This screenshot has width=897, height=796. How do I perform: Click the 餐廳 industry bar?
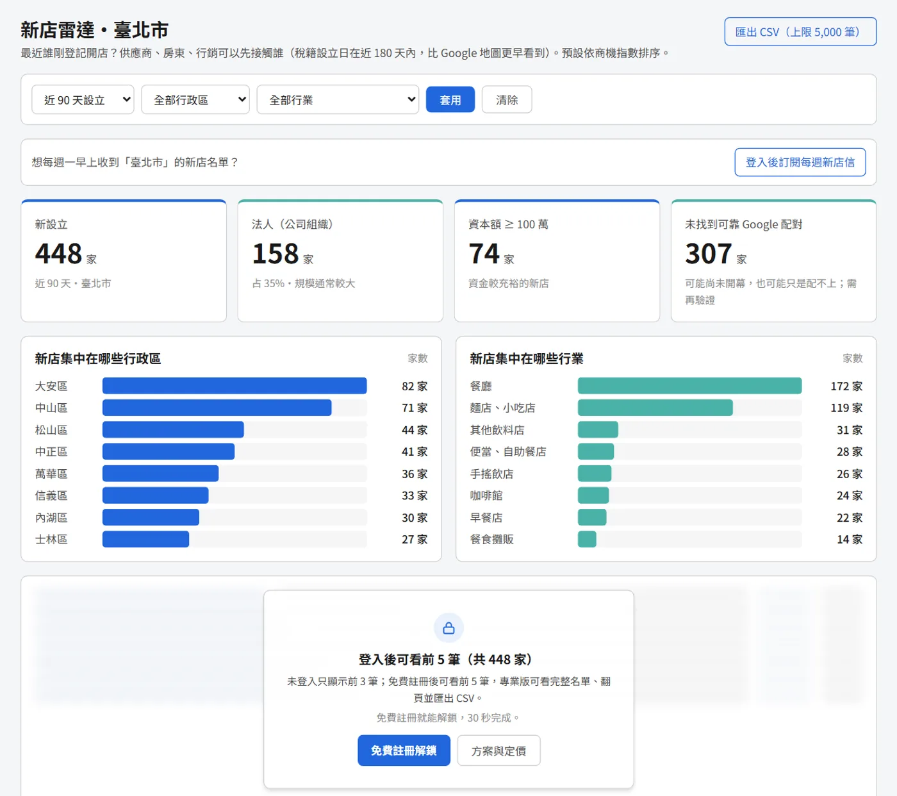689,386
